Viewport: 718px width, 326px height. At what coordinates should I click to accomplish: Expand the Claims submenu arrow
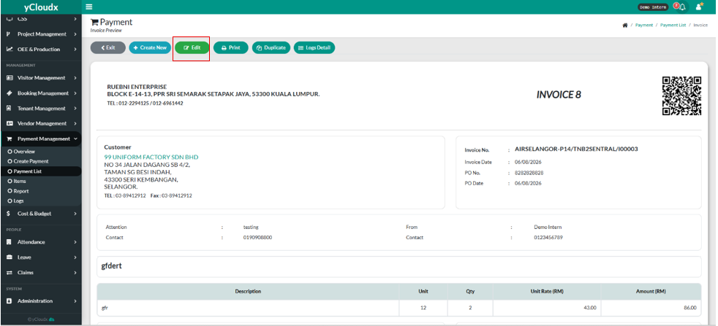tap(75, 273)
